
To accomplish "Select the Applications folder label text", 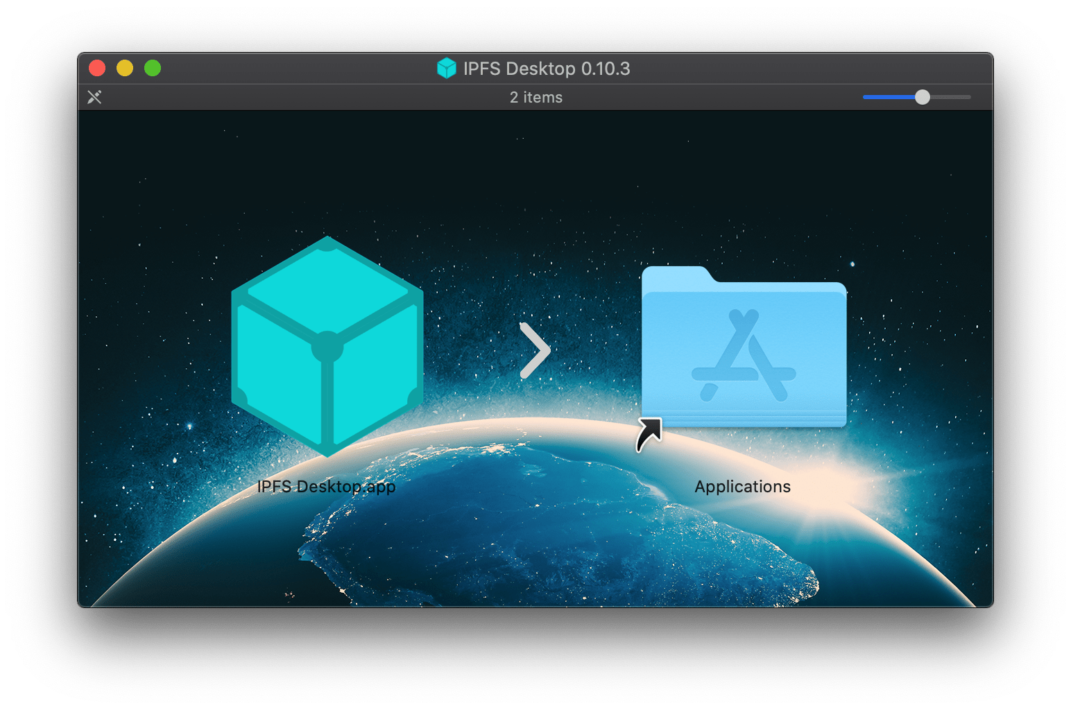I will tap(743, 486).
